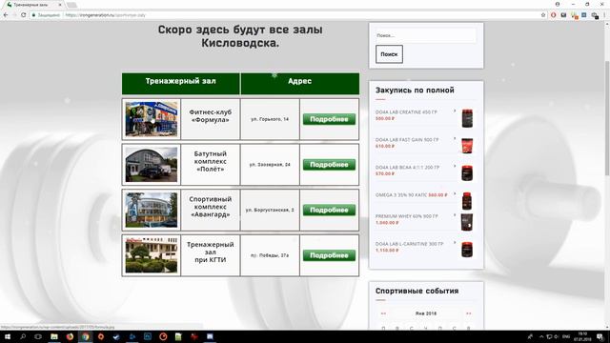Open the action center notifications icon

coord(600,336)
